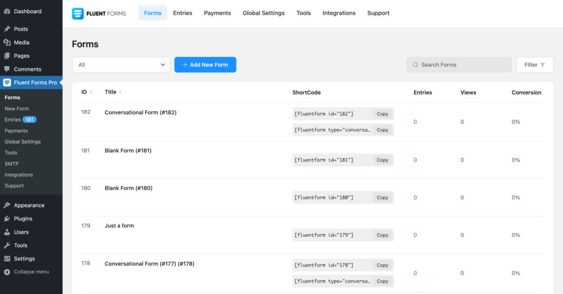563x294 pixels.
Task: Copy form 178's conversational shortcode
Action: tap(383, 281)
